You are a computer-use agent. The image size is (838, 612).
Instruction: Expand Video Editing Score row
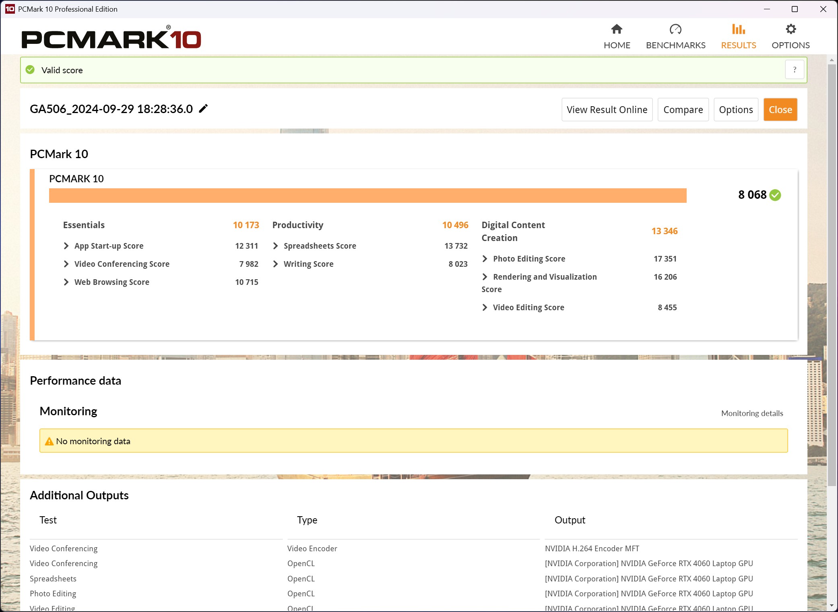485,307
